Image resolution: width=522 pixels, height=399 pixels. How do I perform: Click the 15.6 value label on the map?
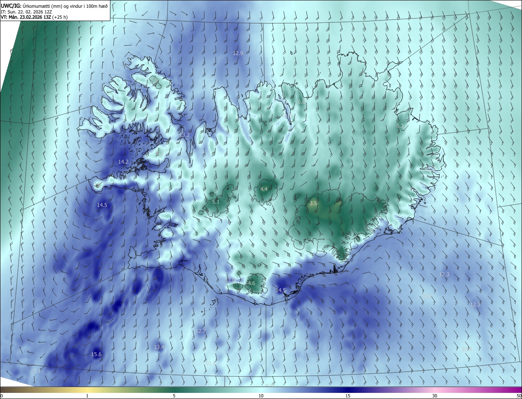pyautogui.click(x=96, y=355)
